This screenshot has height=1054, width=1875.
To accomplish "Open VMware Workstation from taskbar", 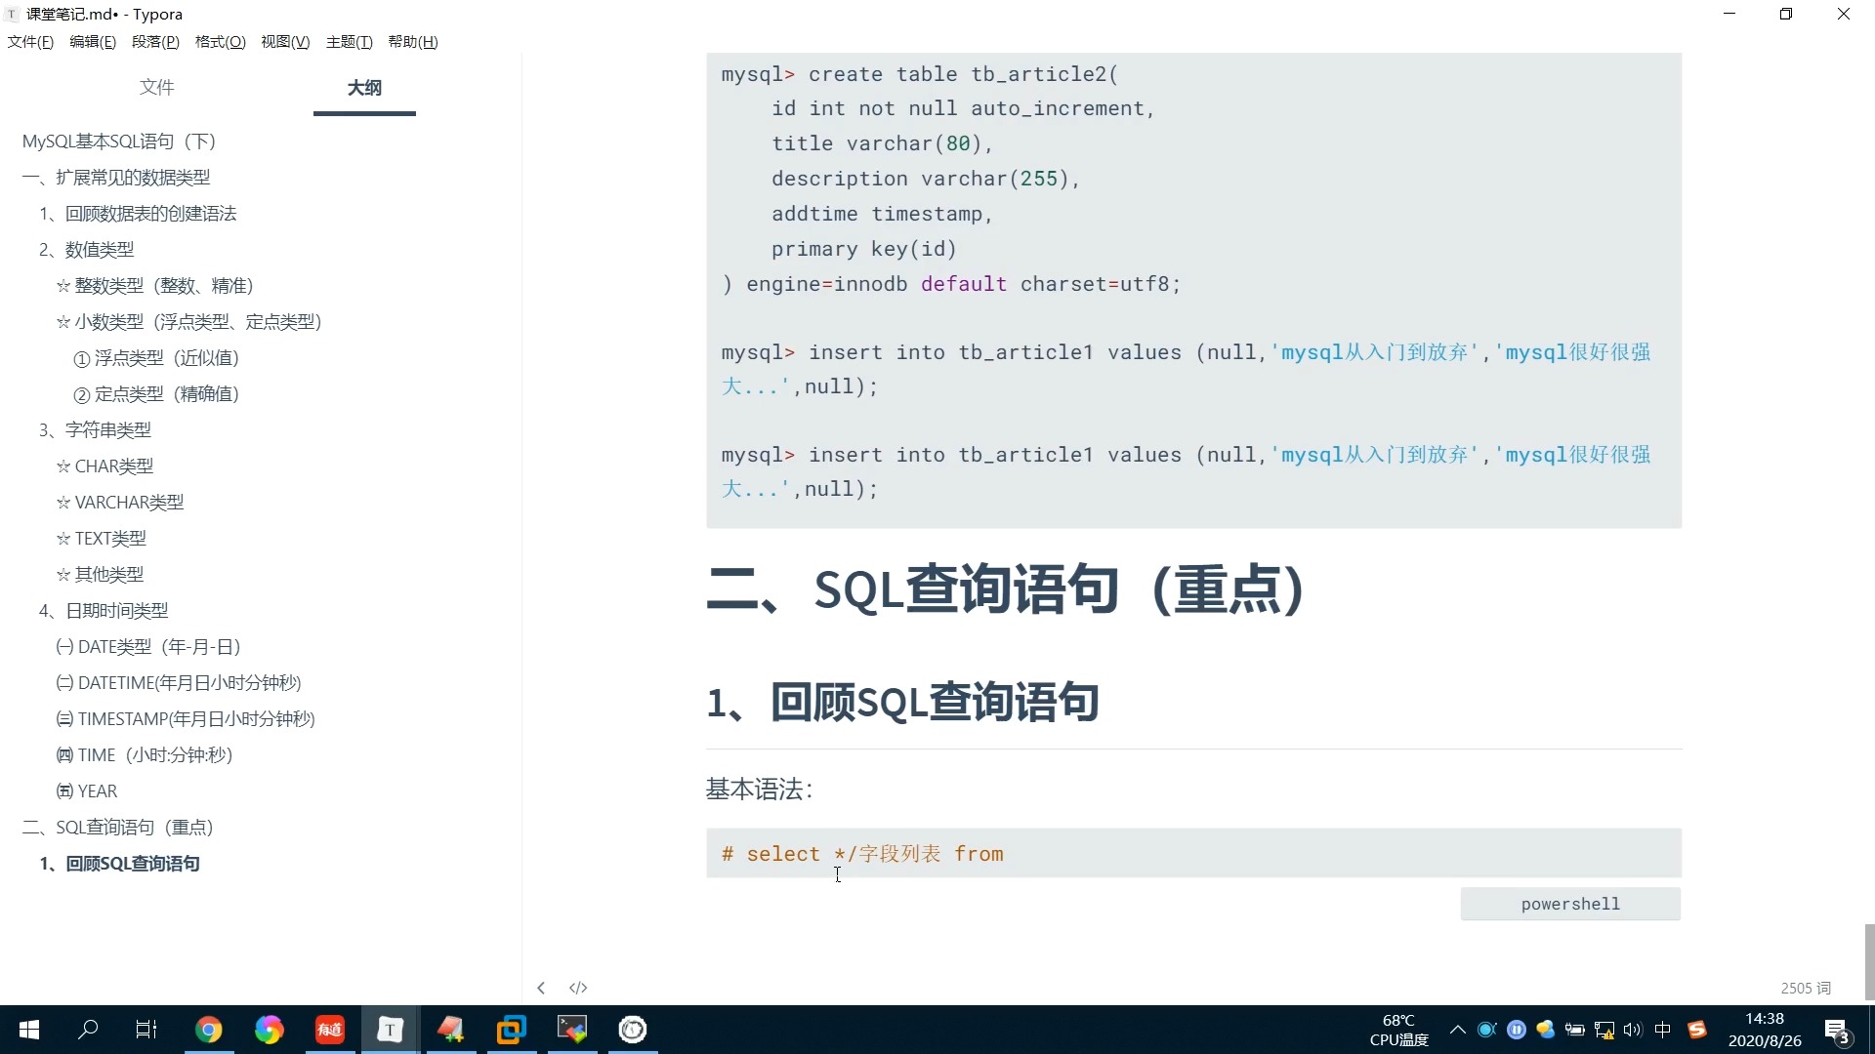I will tap(511, 1030).
